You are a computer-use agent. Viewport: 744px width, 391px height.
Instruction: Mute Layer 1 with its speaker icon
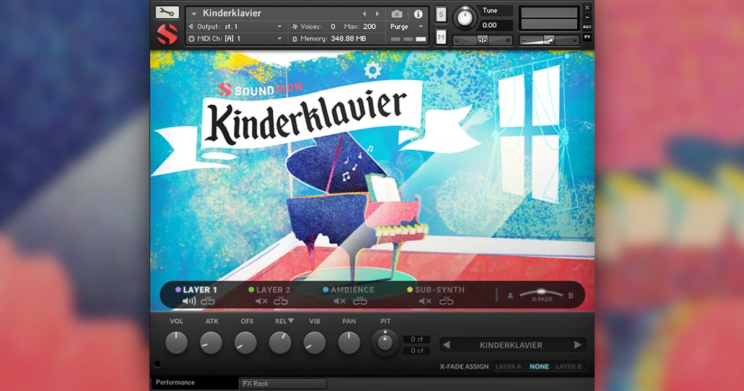click(x=189, y=301)
